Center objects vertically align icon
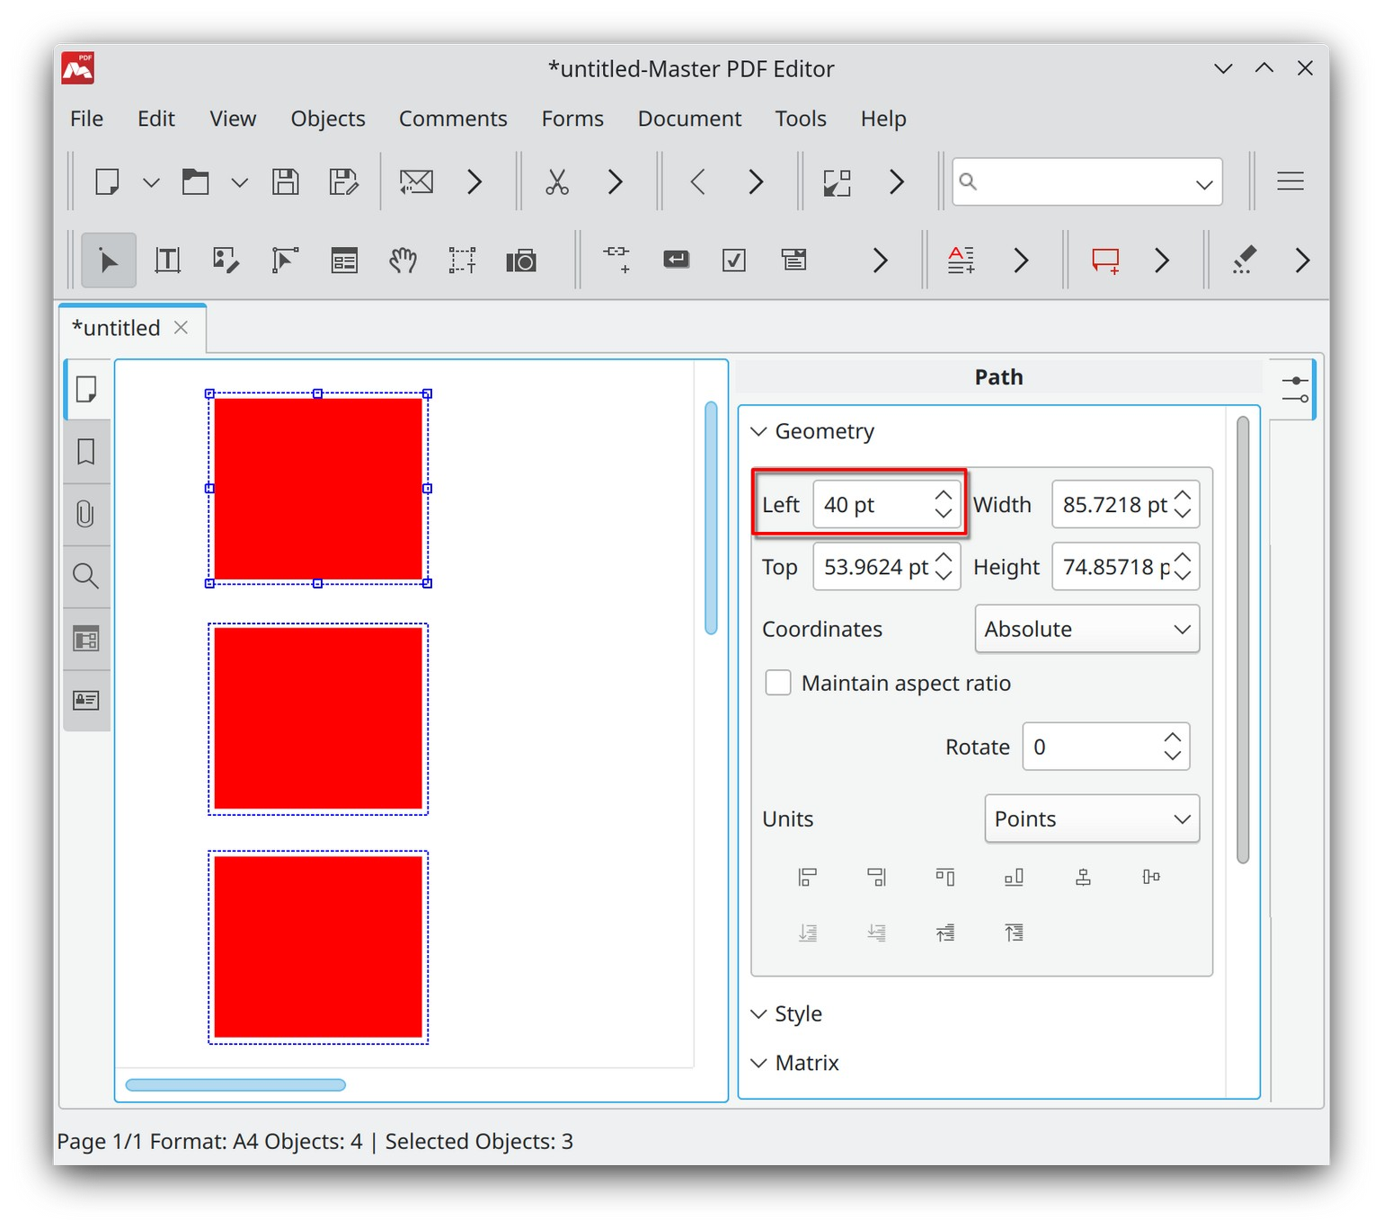 click(1151, 877)
